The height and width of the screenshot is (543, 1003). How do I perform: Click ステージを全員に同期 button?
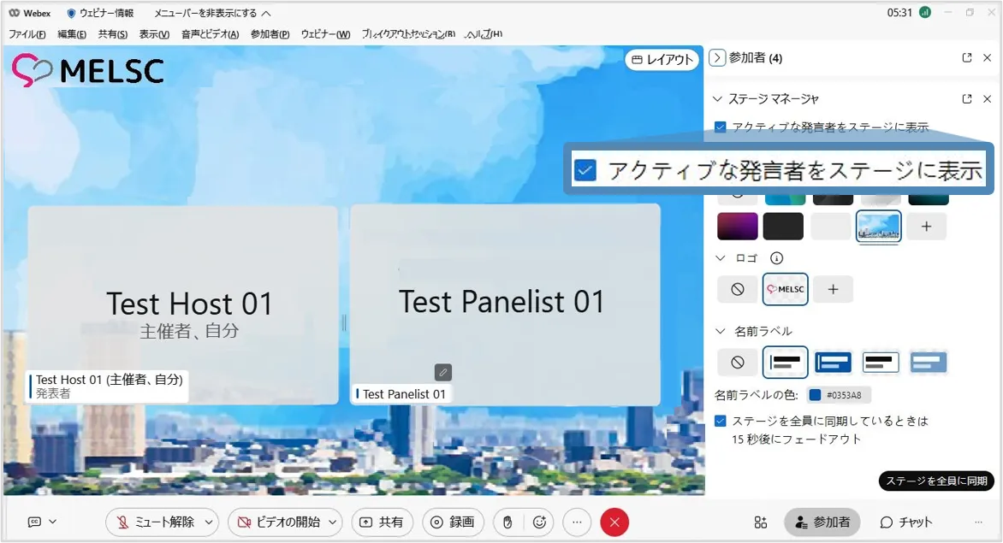click(936, 481)
